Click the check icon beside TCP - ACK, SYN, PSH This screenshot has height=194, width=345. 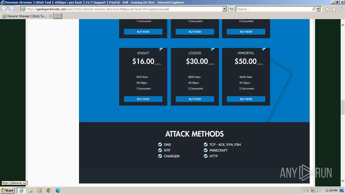[206, 144]
